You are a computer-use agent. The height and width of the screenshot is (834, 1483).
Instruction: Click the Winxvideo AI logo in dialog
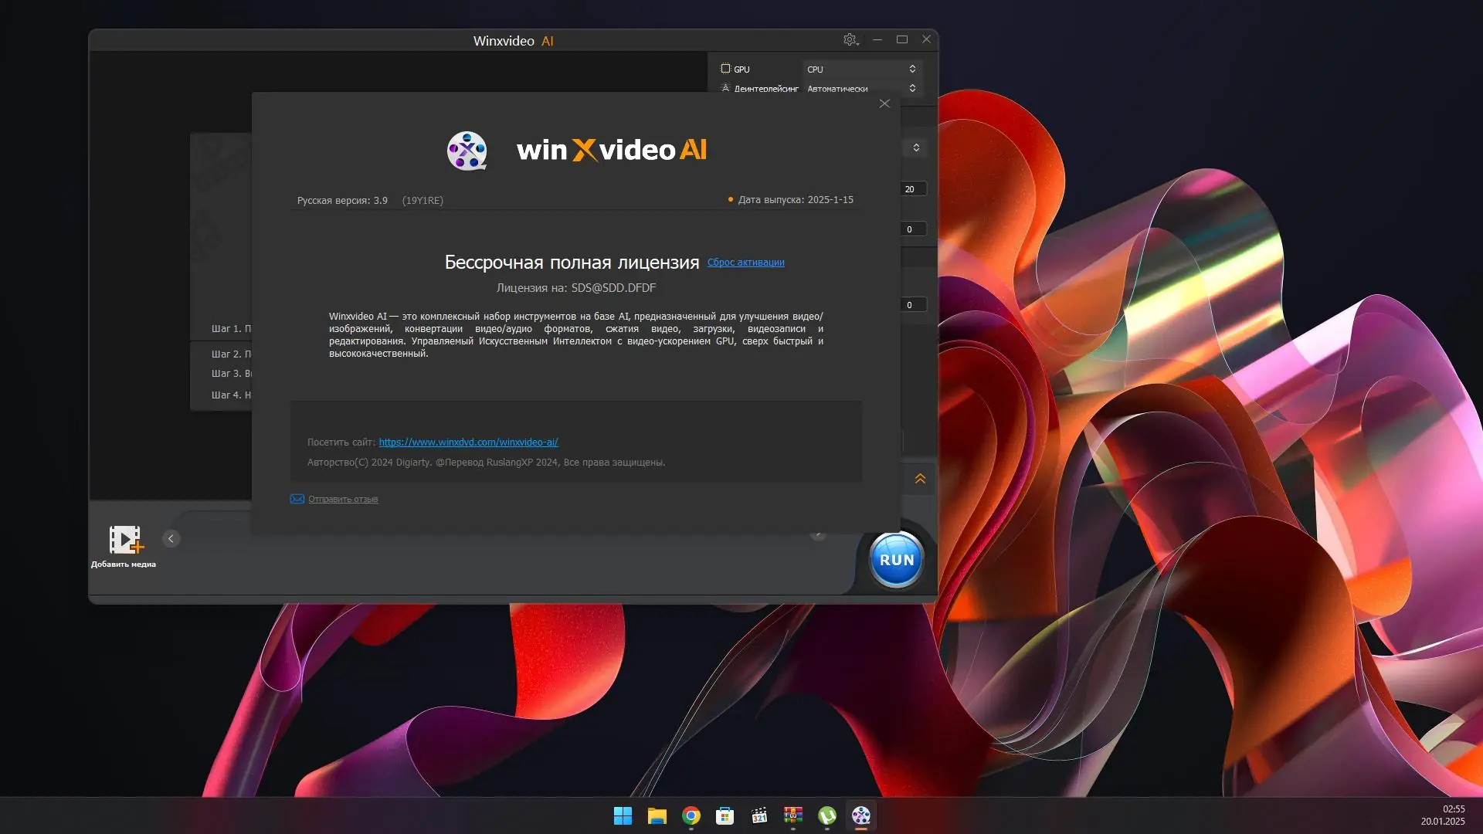(x=467, y=151)
